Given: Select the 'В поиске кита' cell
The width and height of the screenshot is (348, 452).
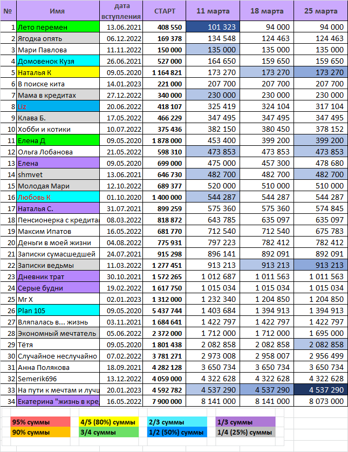Looking at the screenshot, I should (58, 84).
